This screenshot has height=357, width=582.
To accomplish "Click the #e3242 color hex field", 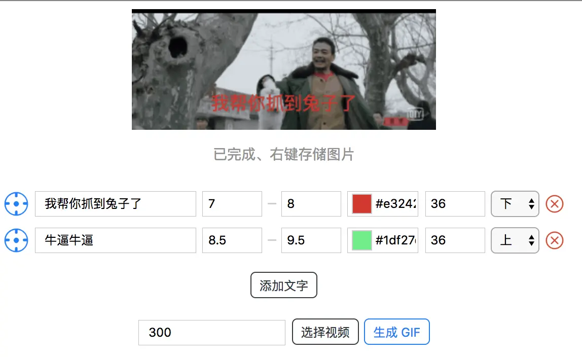I will (x=395, y=204).
